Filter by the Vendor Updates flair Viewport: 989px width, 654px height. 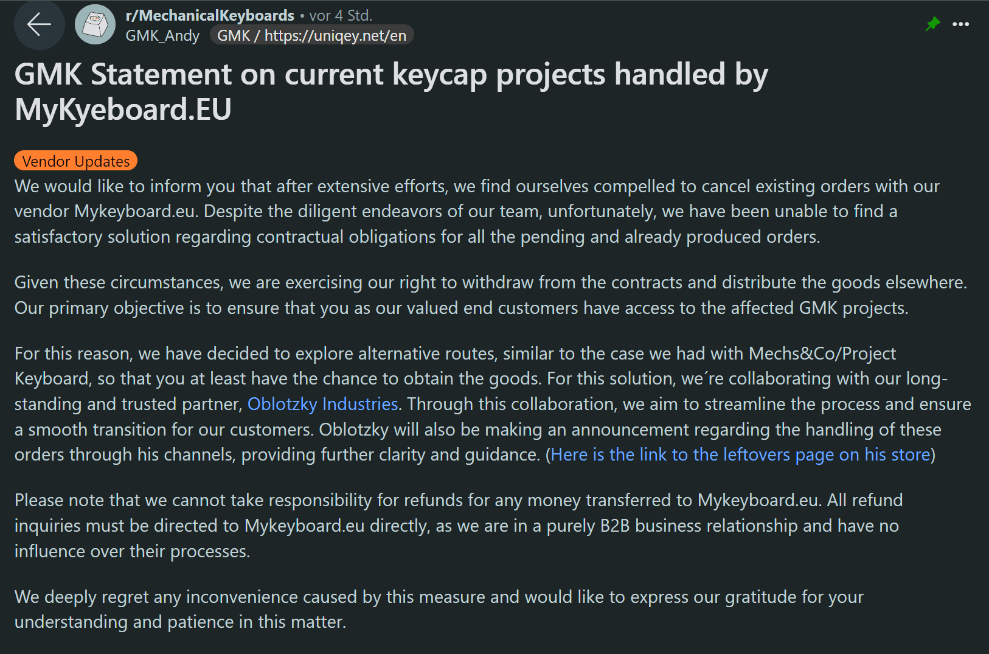(x=76, y=161)
